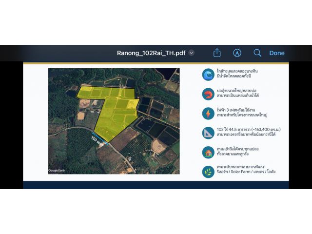Click the 150 meter frontage label
Viewport: 312px width, 234px height.
click(x=97, y=140)
